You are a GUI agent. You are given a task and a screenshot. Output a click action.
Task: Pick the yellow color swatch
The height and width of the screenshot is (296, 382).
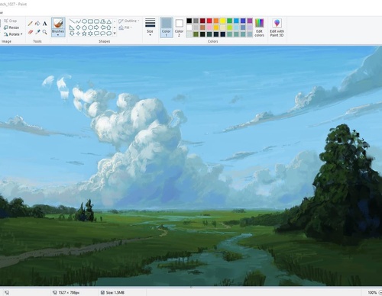[x=223, y=21]
